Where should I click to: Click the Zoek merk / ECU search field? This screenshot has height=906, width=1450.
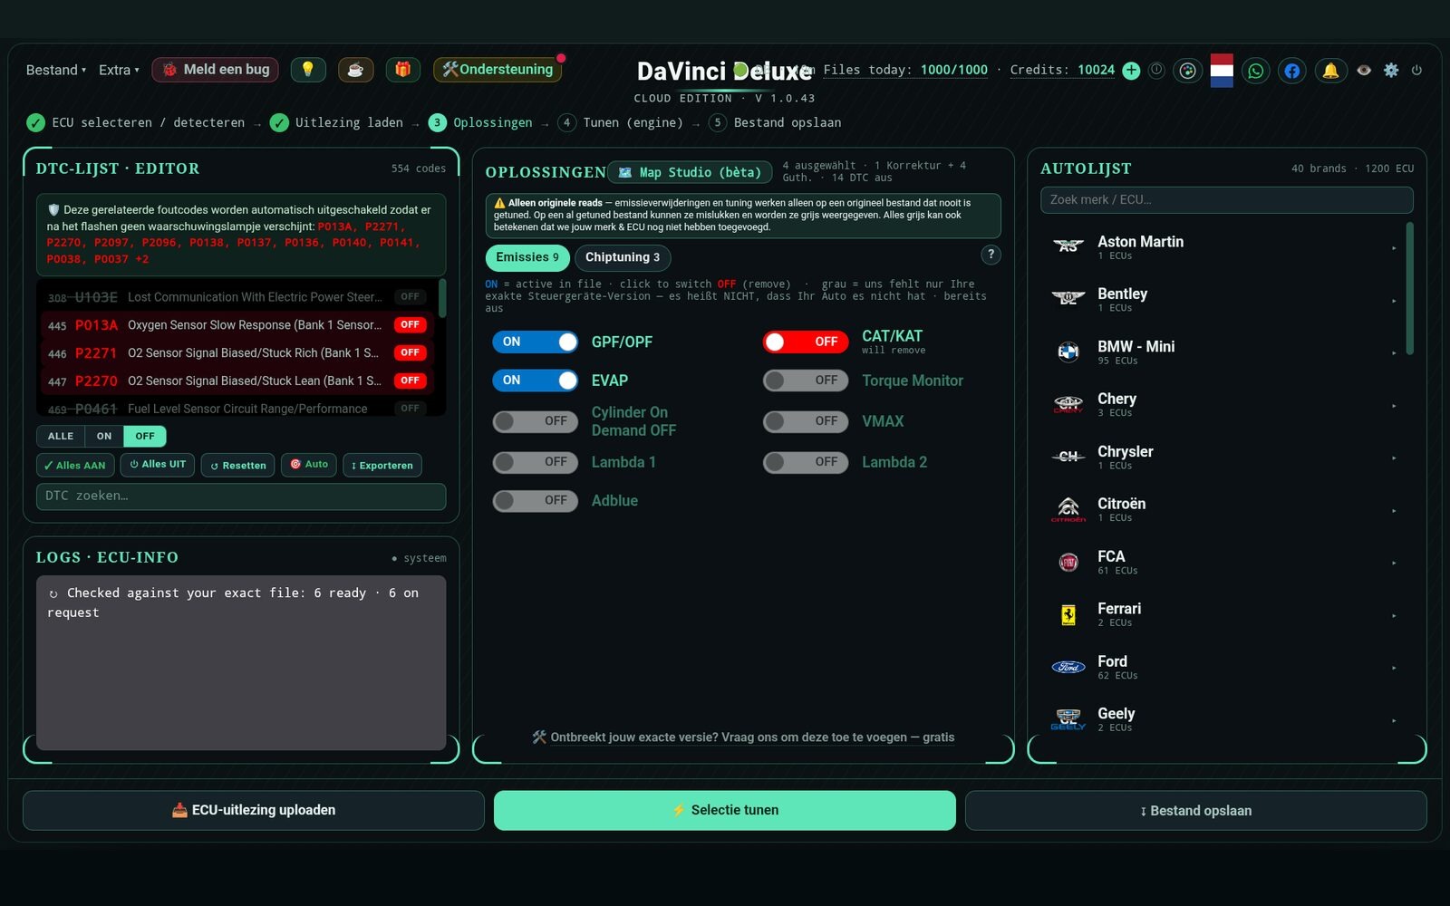pyautogui.click(x=1227, y=199)
